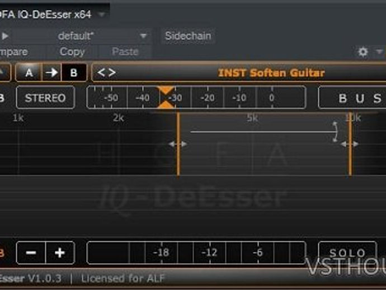Click the plus increase button
Image resolution: width=386 pixels, height=290 pixels.
(x=60, y=253)
